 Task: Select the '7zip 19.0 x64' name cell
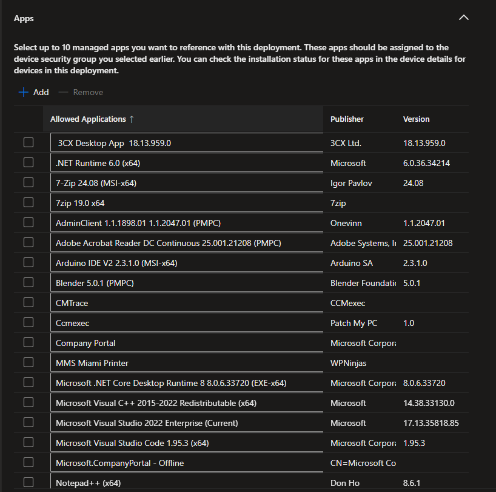pos(187,203)
